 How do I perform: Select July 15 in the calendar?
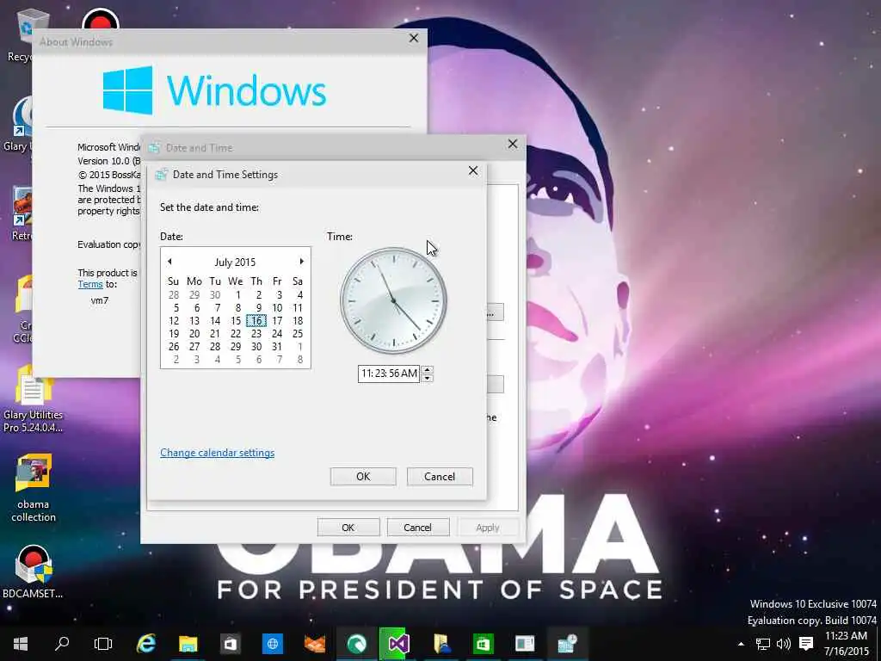(x=236, y=321)
